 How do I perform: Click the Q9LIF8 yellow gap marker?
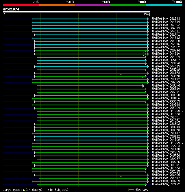pyautogui.click(x=121, y=74)
